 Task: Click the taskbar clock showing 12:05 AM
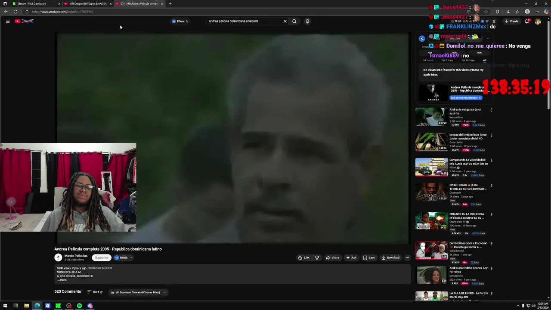coord(542,306)
